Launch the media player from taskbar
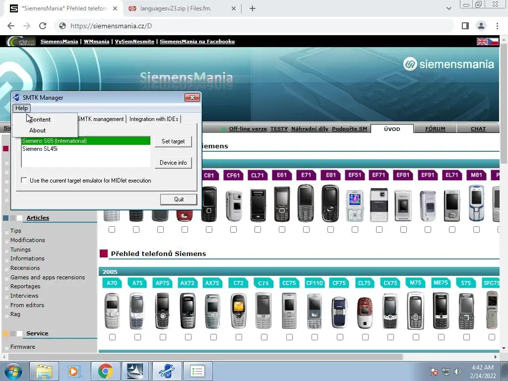Viewport: 508px width, 381px height. [x=73, y=371]
